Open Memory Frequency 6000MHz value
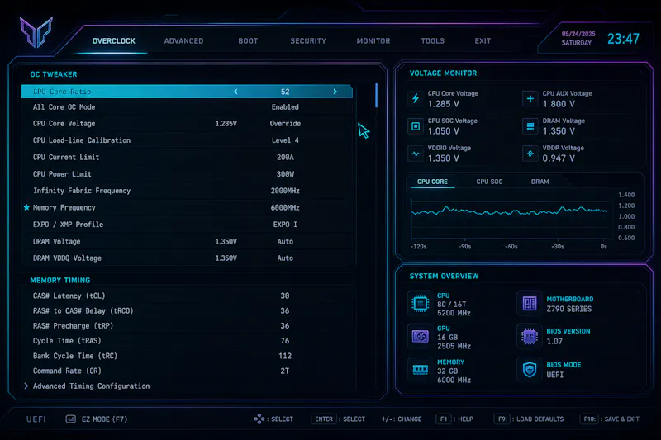 coord(285,207)
